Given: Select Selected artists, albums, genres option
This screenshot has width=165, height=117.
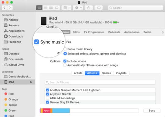Looking at the screenshot, I should pyautogui.click(x=65, y=54).
